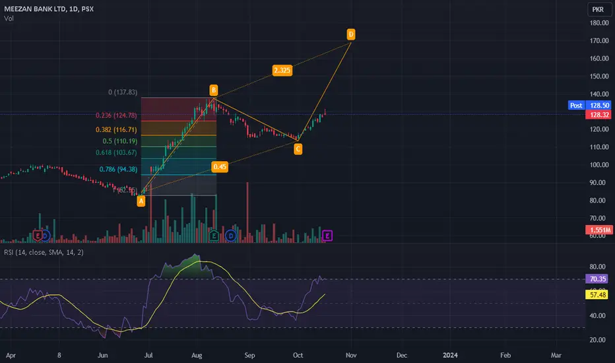The width and height of the screenshot is (615, 363).
Task: Click Dec on the time axis
Action: [402, 356]
